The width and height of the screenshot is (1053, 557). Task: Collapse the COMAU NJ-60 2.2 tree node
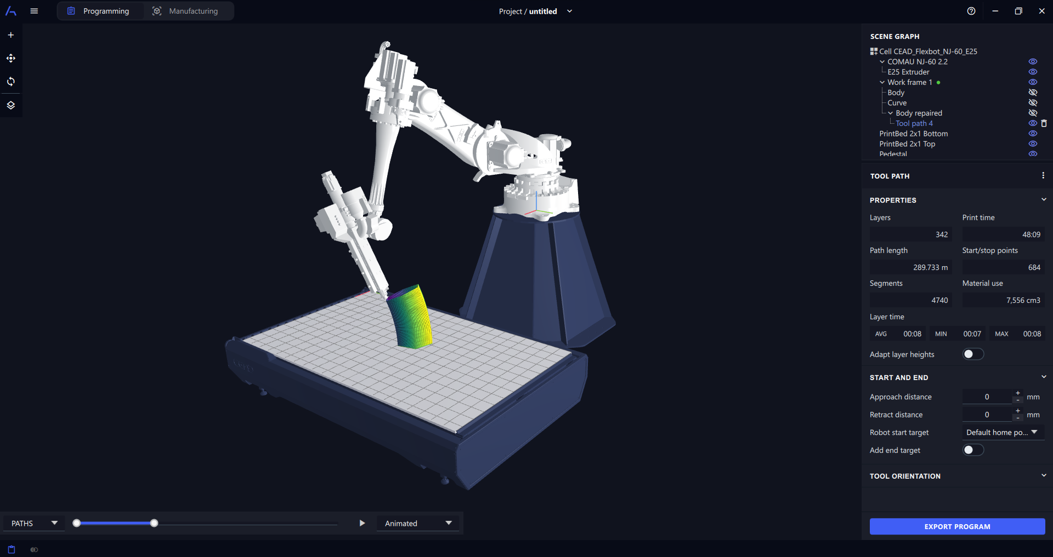tap(882, 62)
